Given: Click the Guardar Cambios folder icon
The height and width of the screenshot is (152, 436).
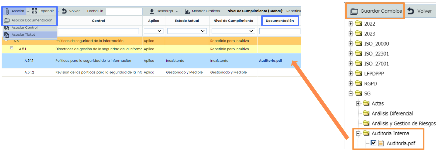Looking at the screenshot, I should [x=354, y=11].
